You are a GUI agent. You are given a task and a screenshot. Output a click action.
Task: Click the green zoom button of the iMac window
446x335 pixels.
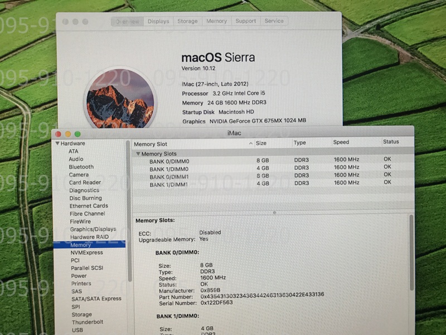point(77,134)
